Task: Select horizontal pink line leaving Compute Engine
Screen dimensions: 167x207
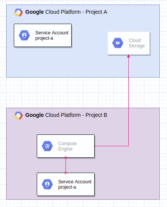Action: (x=111, y=146)
